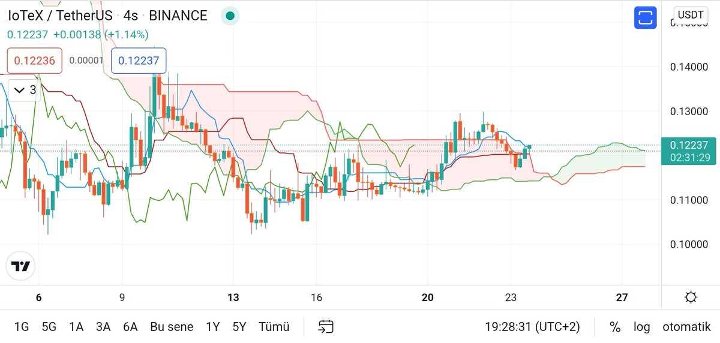Click the BINANCE exchange label
The width and height of the screenshot is (720, 343).
[x=178, y=16]
